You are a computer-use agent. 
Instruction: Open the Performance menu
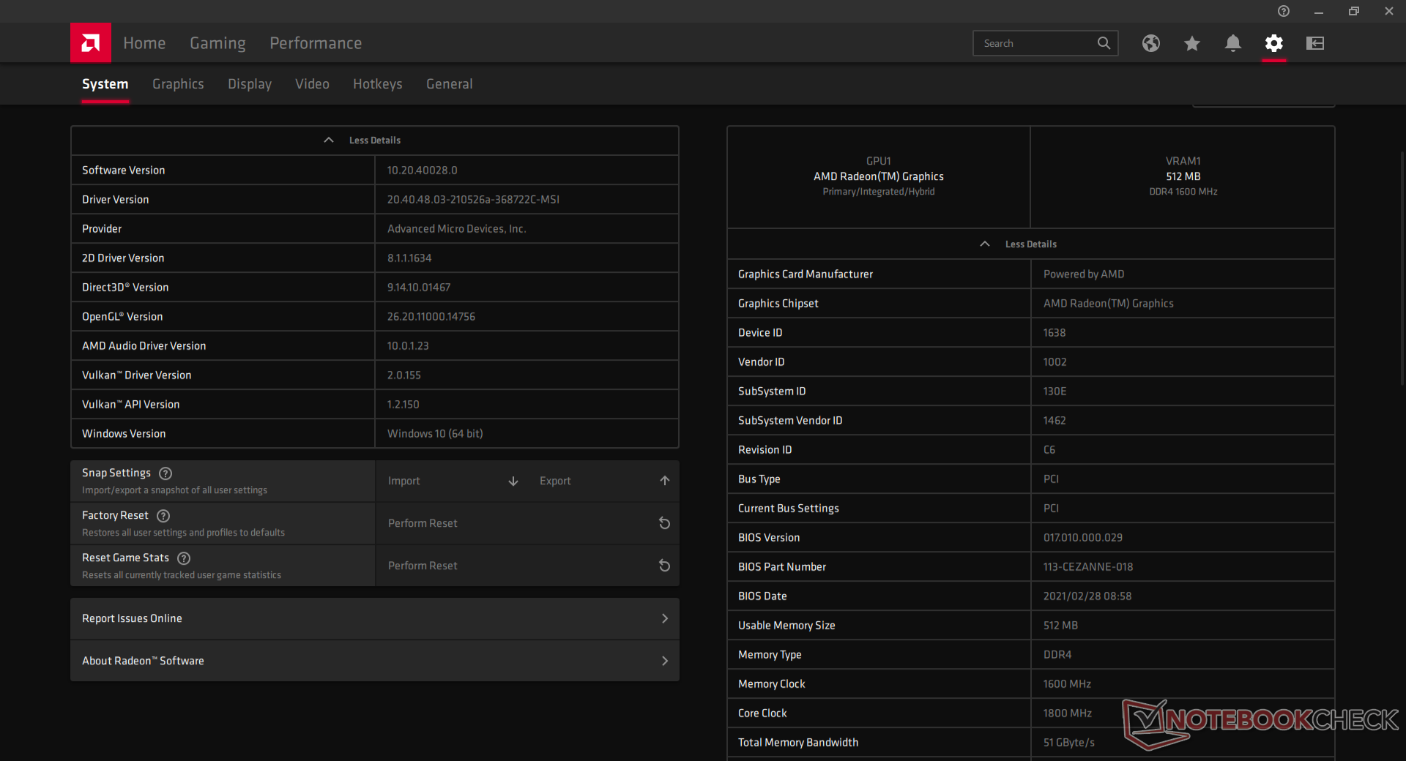click(x=316, y=43)
